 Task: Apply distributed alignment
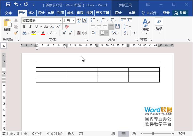[x=117, y=27]
